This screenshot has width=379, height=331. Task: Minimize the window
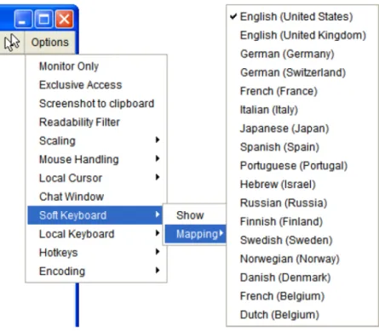(x=23, y=19)
